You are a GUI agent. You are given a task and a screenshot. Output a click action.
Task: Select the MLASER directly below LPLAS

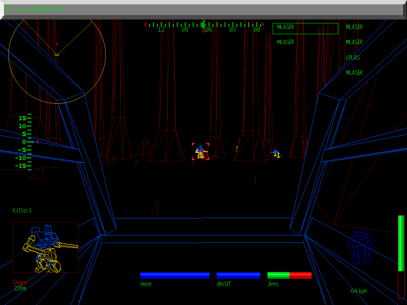(x=354, y=73)
